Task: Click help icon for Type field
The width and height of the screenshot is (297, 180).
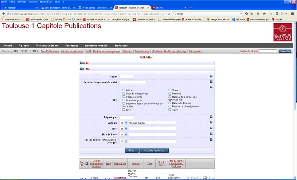Action: click(211, 87)
